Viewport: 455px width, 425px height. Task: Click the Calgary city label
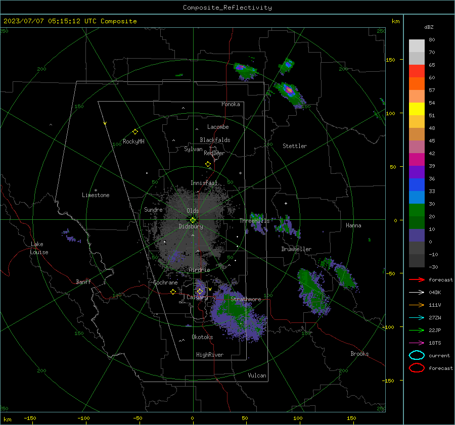point(197,297)
